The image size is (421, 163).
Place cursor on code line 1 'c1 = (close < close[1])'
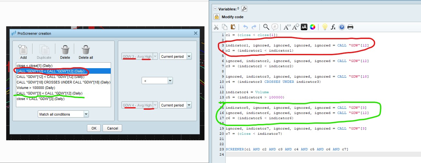click(252, 35)
